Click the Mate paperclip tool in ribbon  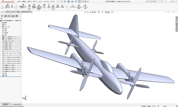point(12,6)
